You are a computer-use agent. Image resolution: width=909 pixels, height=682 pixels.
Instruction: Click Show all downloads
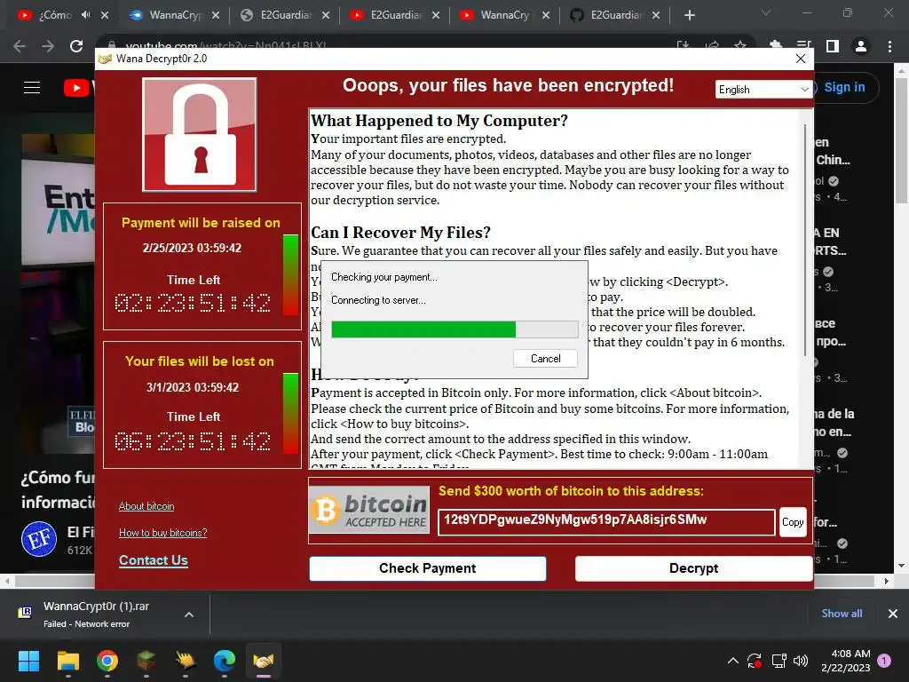tap(842, 614)
